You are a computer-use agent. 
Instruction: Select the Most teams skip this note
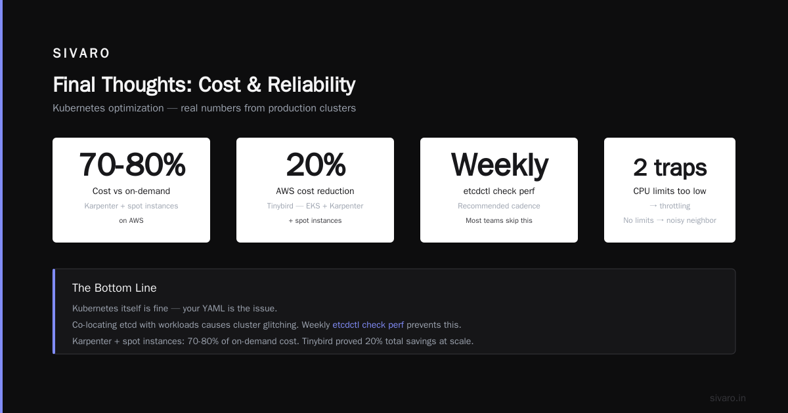(x=499, y=220)
